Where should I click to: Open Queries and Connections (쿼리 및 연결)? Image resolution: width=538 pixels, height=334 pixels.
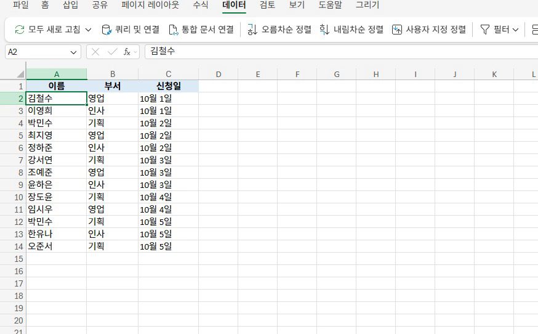pos(130,30)
